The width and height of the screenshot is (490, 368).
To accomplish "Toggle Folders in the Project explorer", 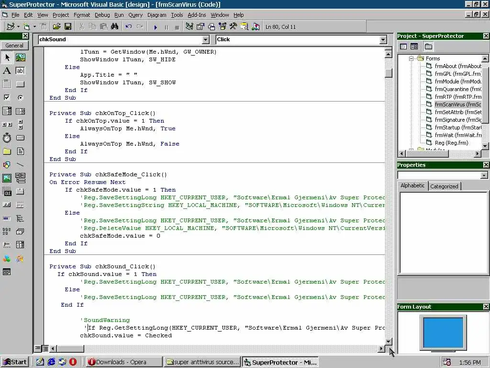I will [x=428, y=46].
